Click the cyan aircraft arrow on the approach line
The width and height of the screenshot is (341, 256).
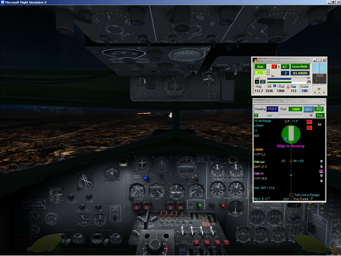point(291,175)
